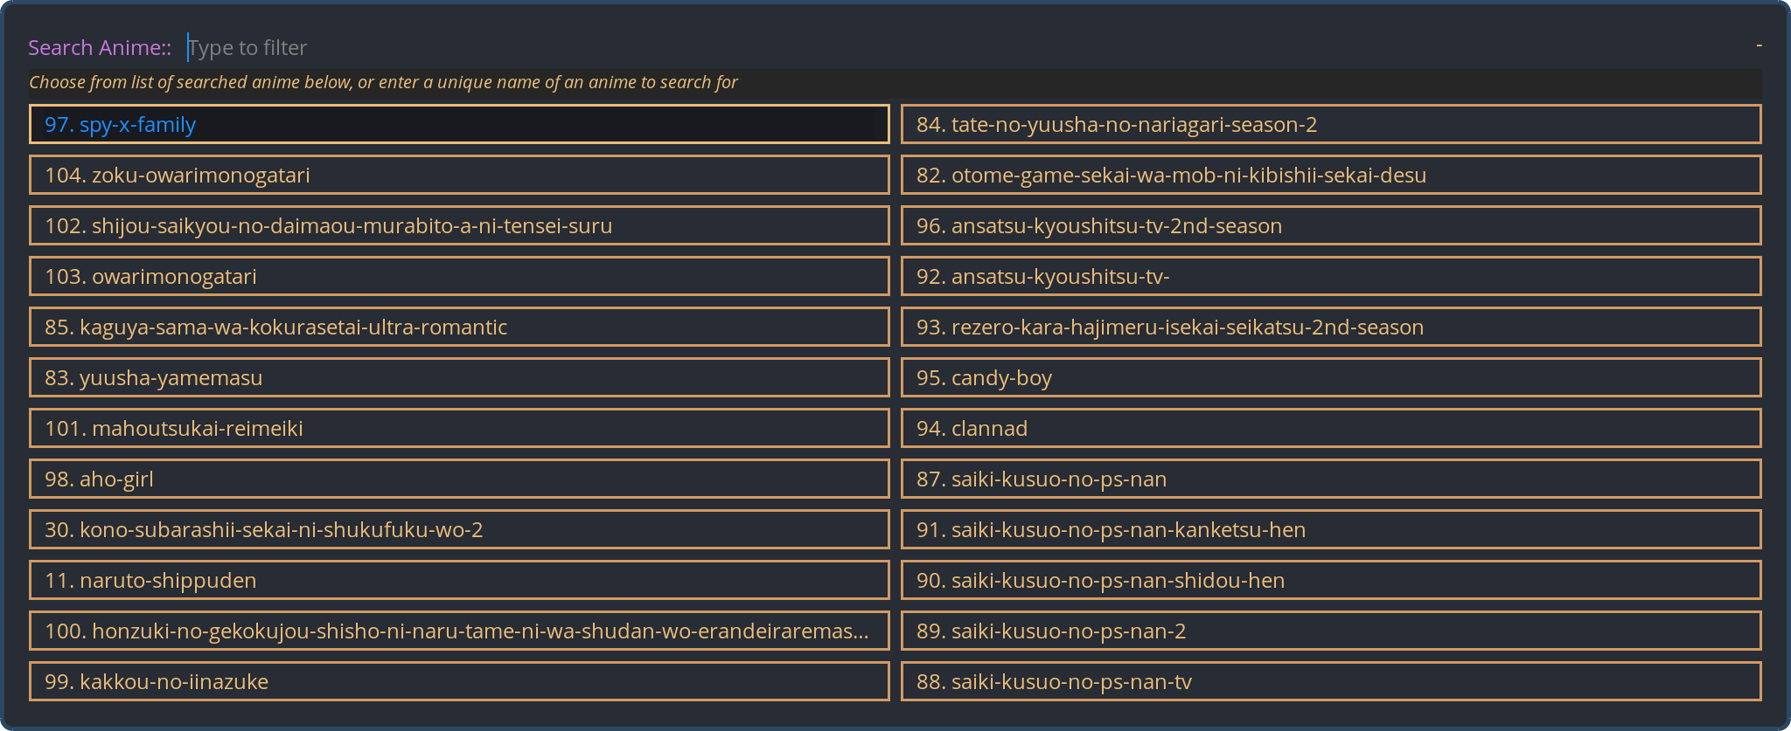Click the zoku-owarimonogatari entry

coord(458,175)
